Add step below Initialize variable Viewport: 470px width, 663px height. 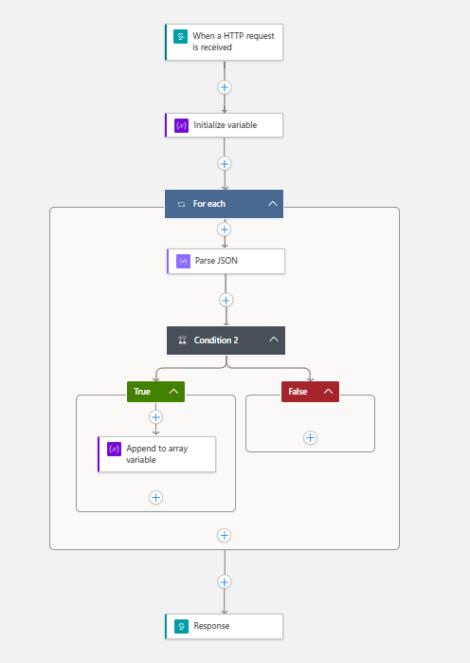point(225,164)
